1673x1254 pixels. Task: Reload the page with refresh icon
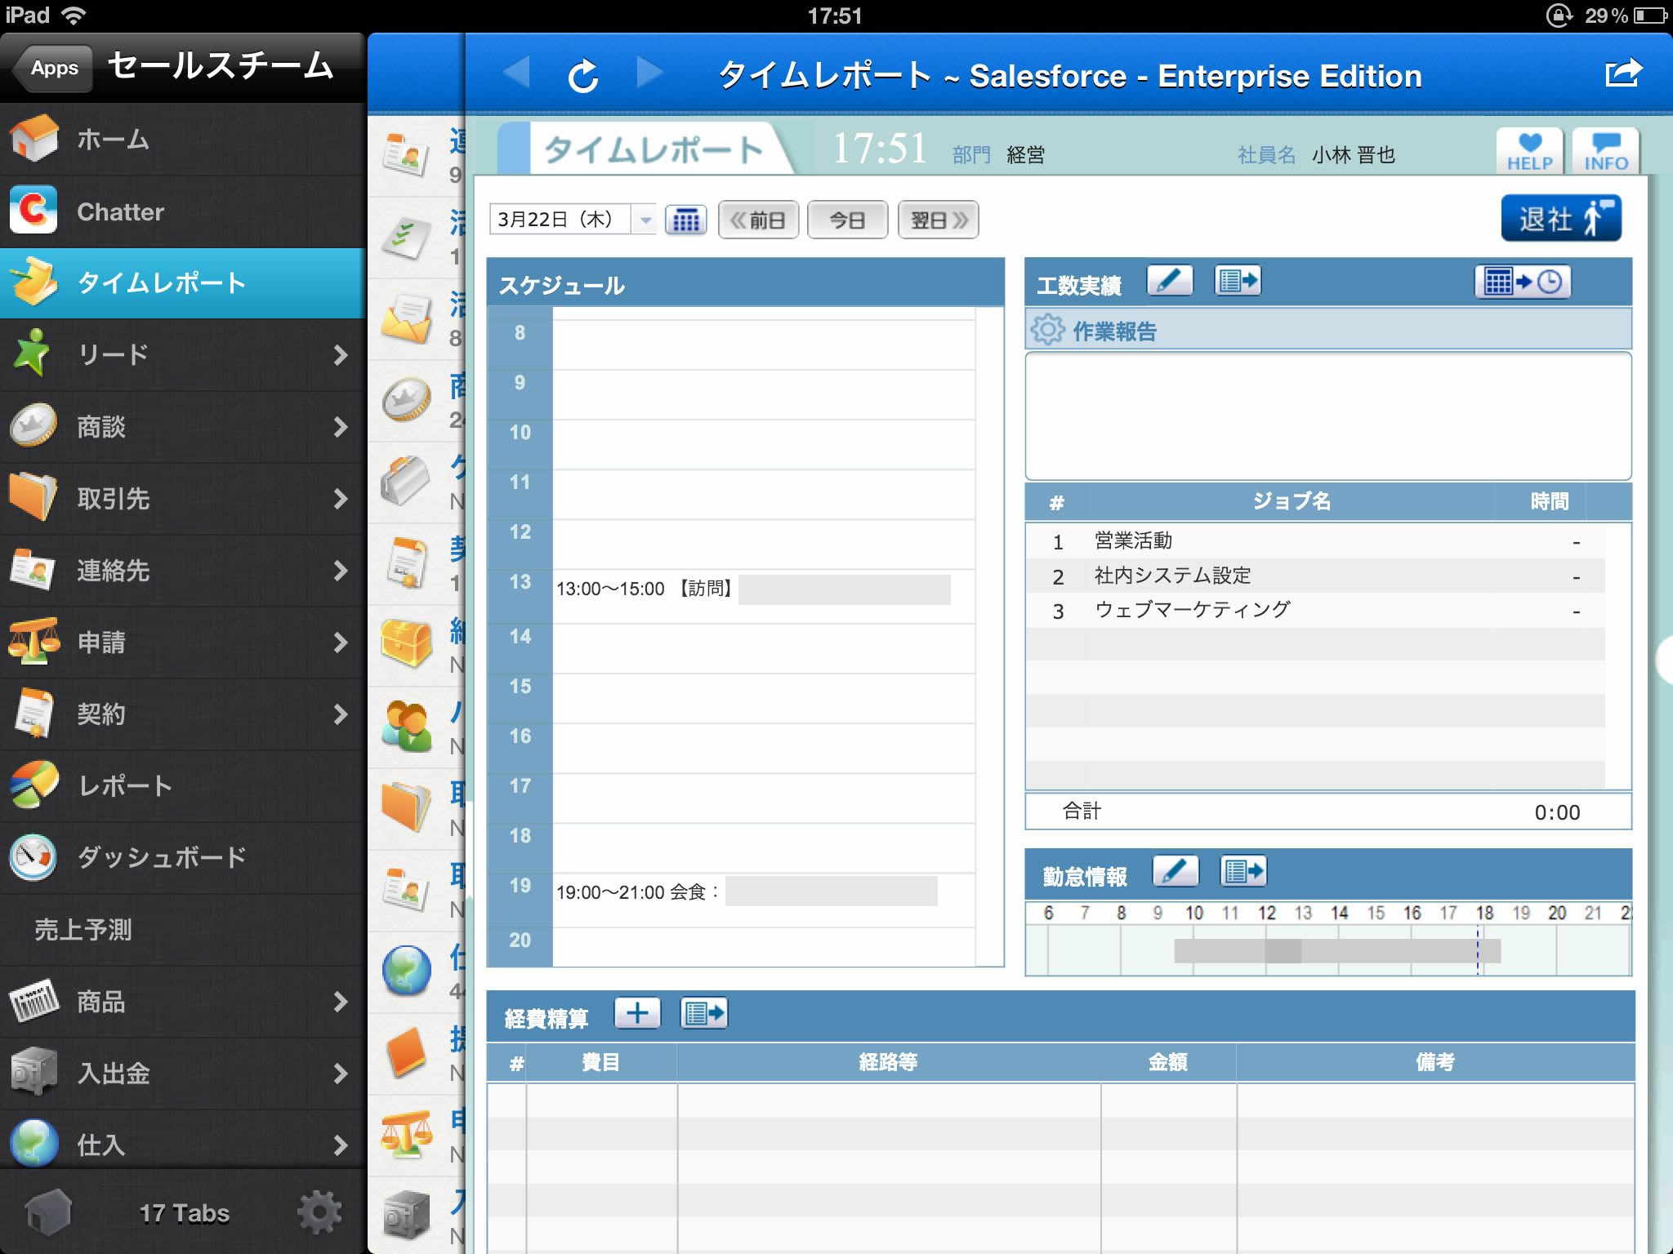(583, 76)
